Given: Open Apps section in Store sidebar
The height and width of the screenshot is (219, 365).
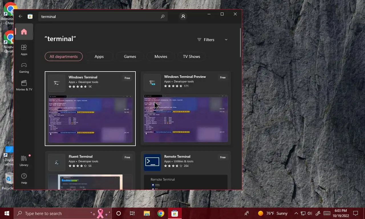Looking at the screenshot, I should (x=24, y=50).
